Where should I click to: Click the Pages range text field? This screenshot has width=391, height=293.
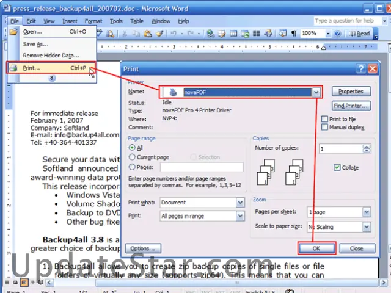pos(202,167)
